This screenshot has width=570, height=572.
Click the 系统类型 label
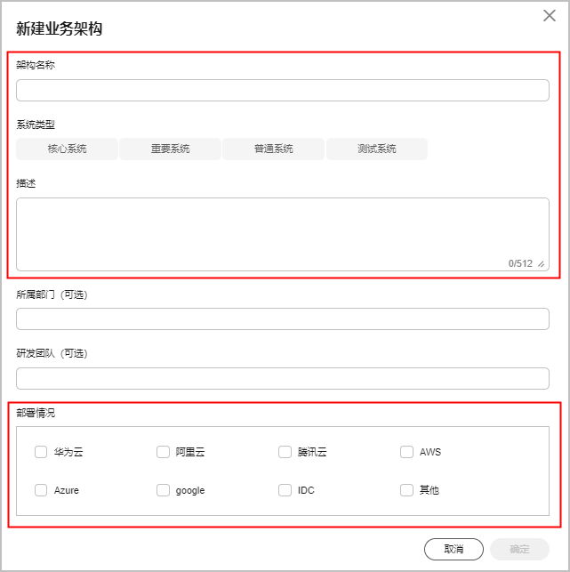point(36,125)
